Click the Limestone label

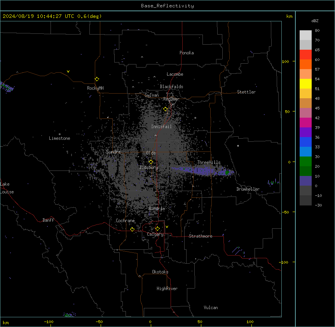[59, 138]
